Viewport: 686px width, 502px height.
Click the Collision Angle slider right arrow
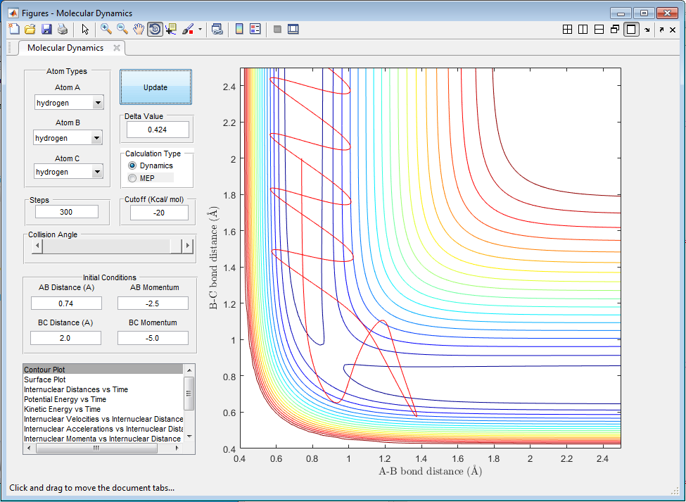point(187,246)
